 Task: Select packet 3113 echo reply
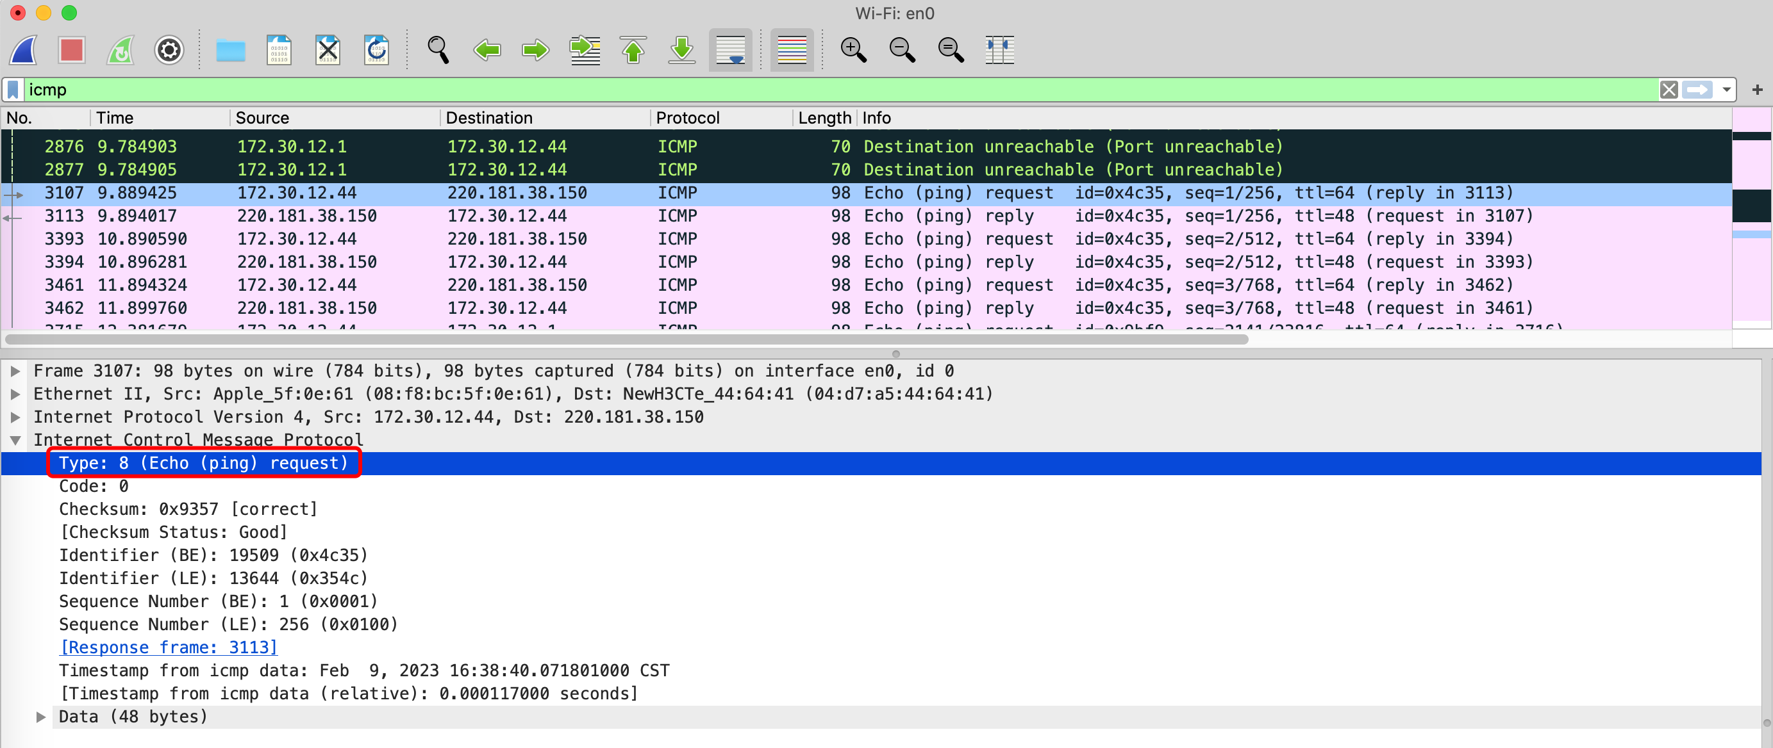point(866,216)
